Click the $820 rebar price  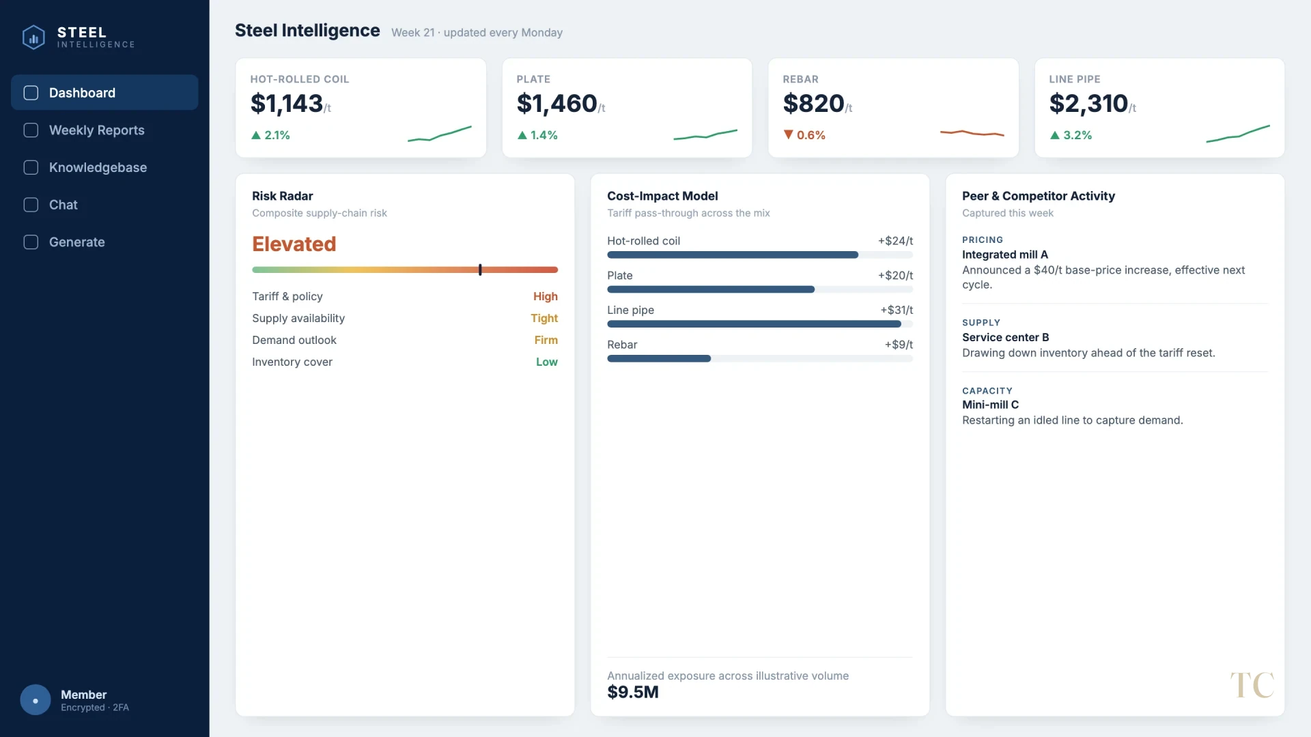click(814, 104)
